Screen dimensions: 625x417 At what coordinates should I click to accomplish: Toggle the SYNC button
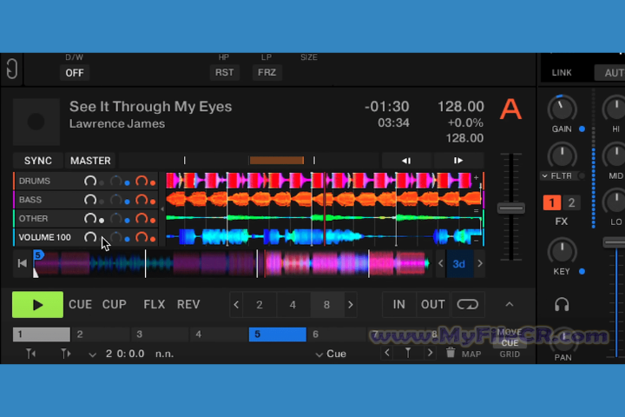(x=38, y=161)
